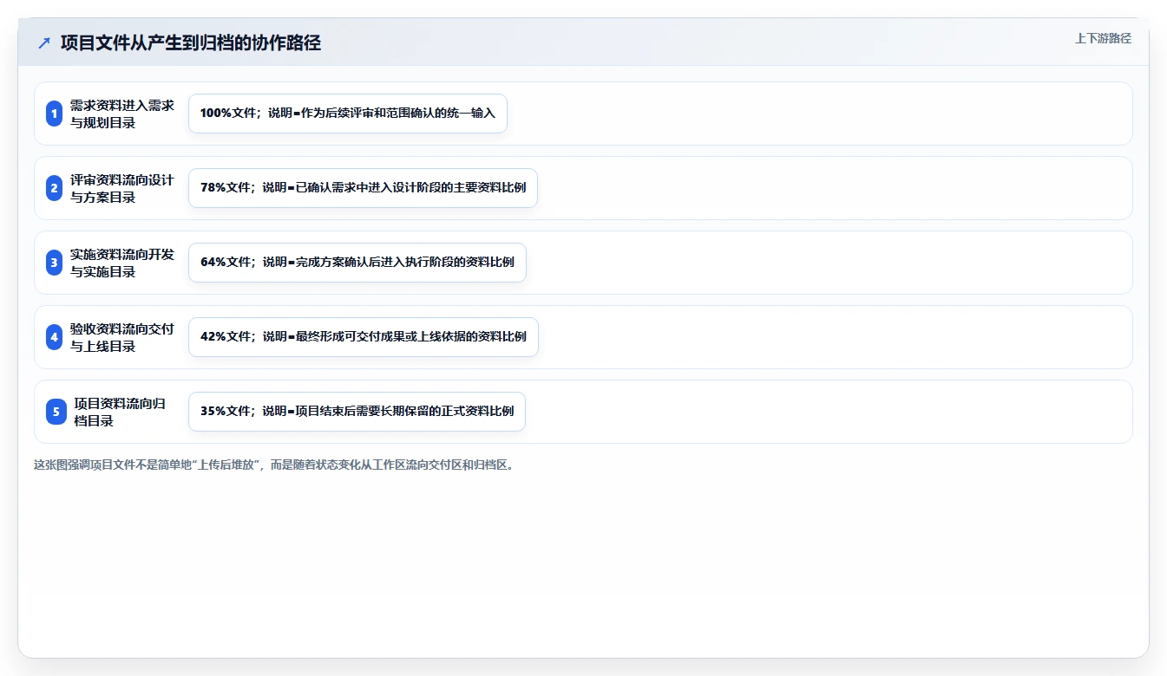Click step badge number 4
Viewport: 1167px width, 676px height.
click(x=54, y=337)
